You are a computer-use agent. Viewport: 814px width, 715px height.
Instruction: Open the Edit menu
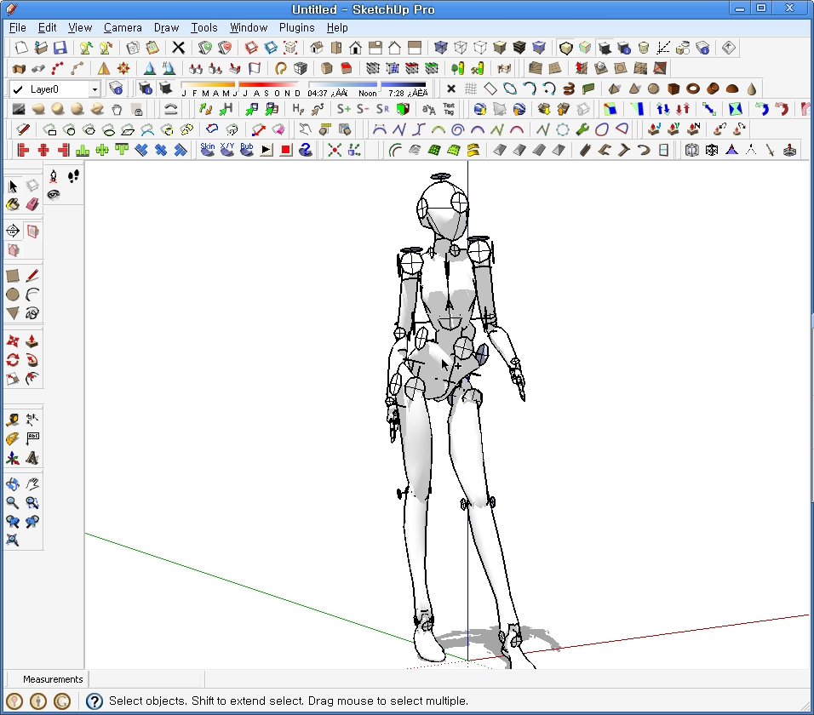(47, 27)
